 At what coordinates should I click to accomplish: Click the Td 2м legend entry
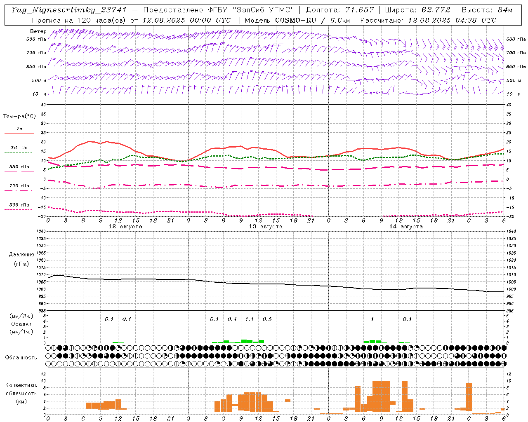[19, 148]
